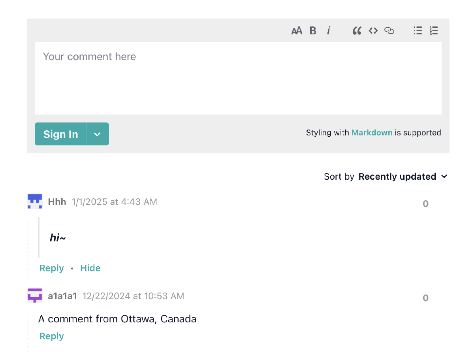Image resolution: width=474 pixels, height=352 pixels.
Task: Insert a blockquote in the comment
Action: [x=357, y=31]
